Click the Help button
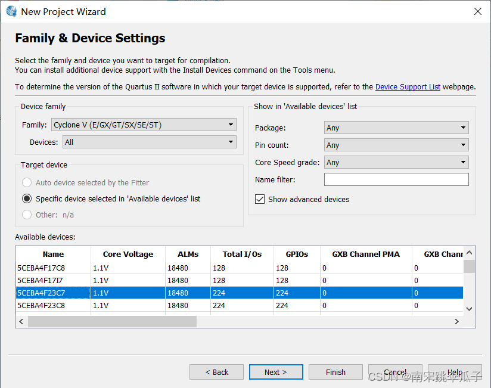The image size is (491, 388). click(x=455, y=372)
